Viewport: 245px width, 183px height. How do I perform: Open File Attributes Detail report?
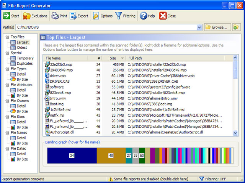click(21, 90)
